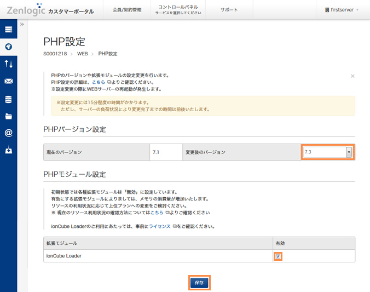
Task: Click the PHP設定 breadcrumb text
Action: [108, 54]
